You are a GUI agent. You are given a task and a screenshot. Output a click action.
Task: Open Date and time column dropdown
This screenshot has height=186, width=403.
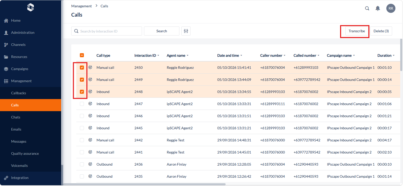pos(241,56)
